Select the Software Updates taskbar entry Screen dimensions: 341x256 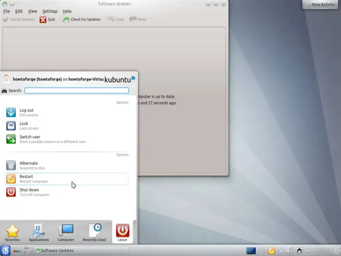[x=81, y=250]
